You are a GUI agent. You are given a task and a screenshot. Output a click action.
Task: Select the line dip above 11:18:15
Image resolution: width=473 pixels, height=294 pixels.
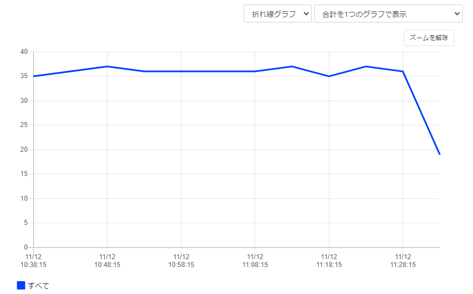coord(329,76)
